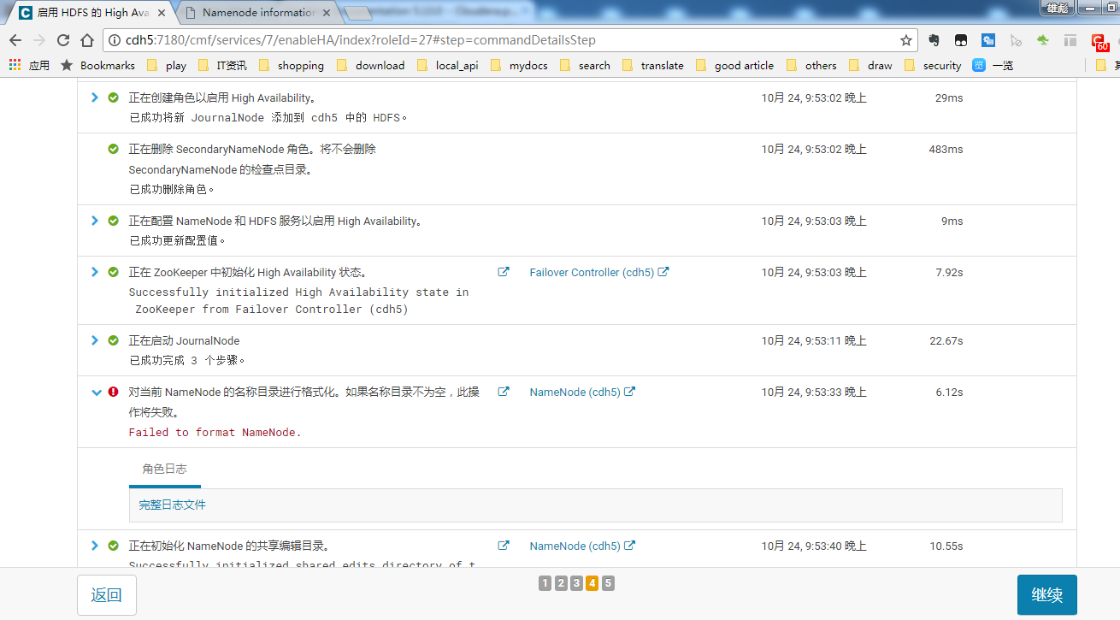1120x620 pixels.
Task: Click site info icon in address bar
Action: (115, 40)
